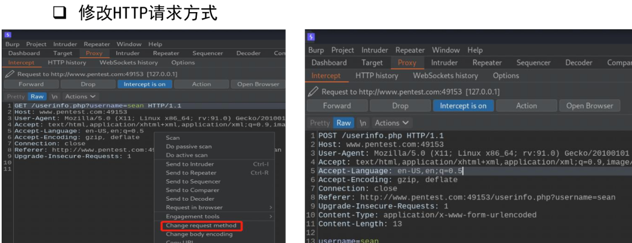The image size is (632, 243).
Task: Toggle Intercept is on in right window
Action: click(x=463, y=106)
